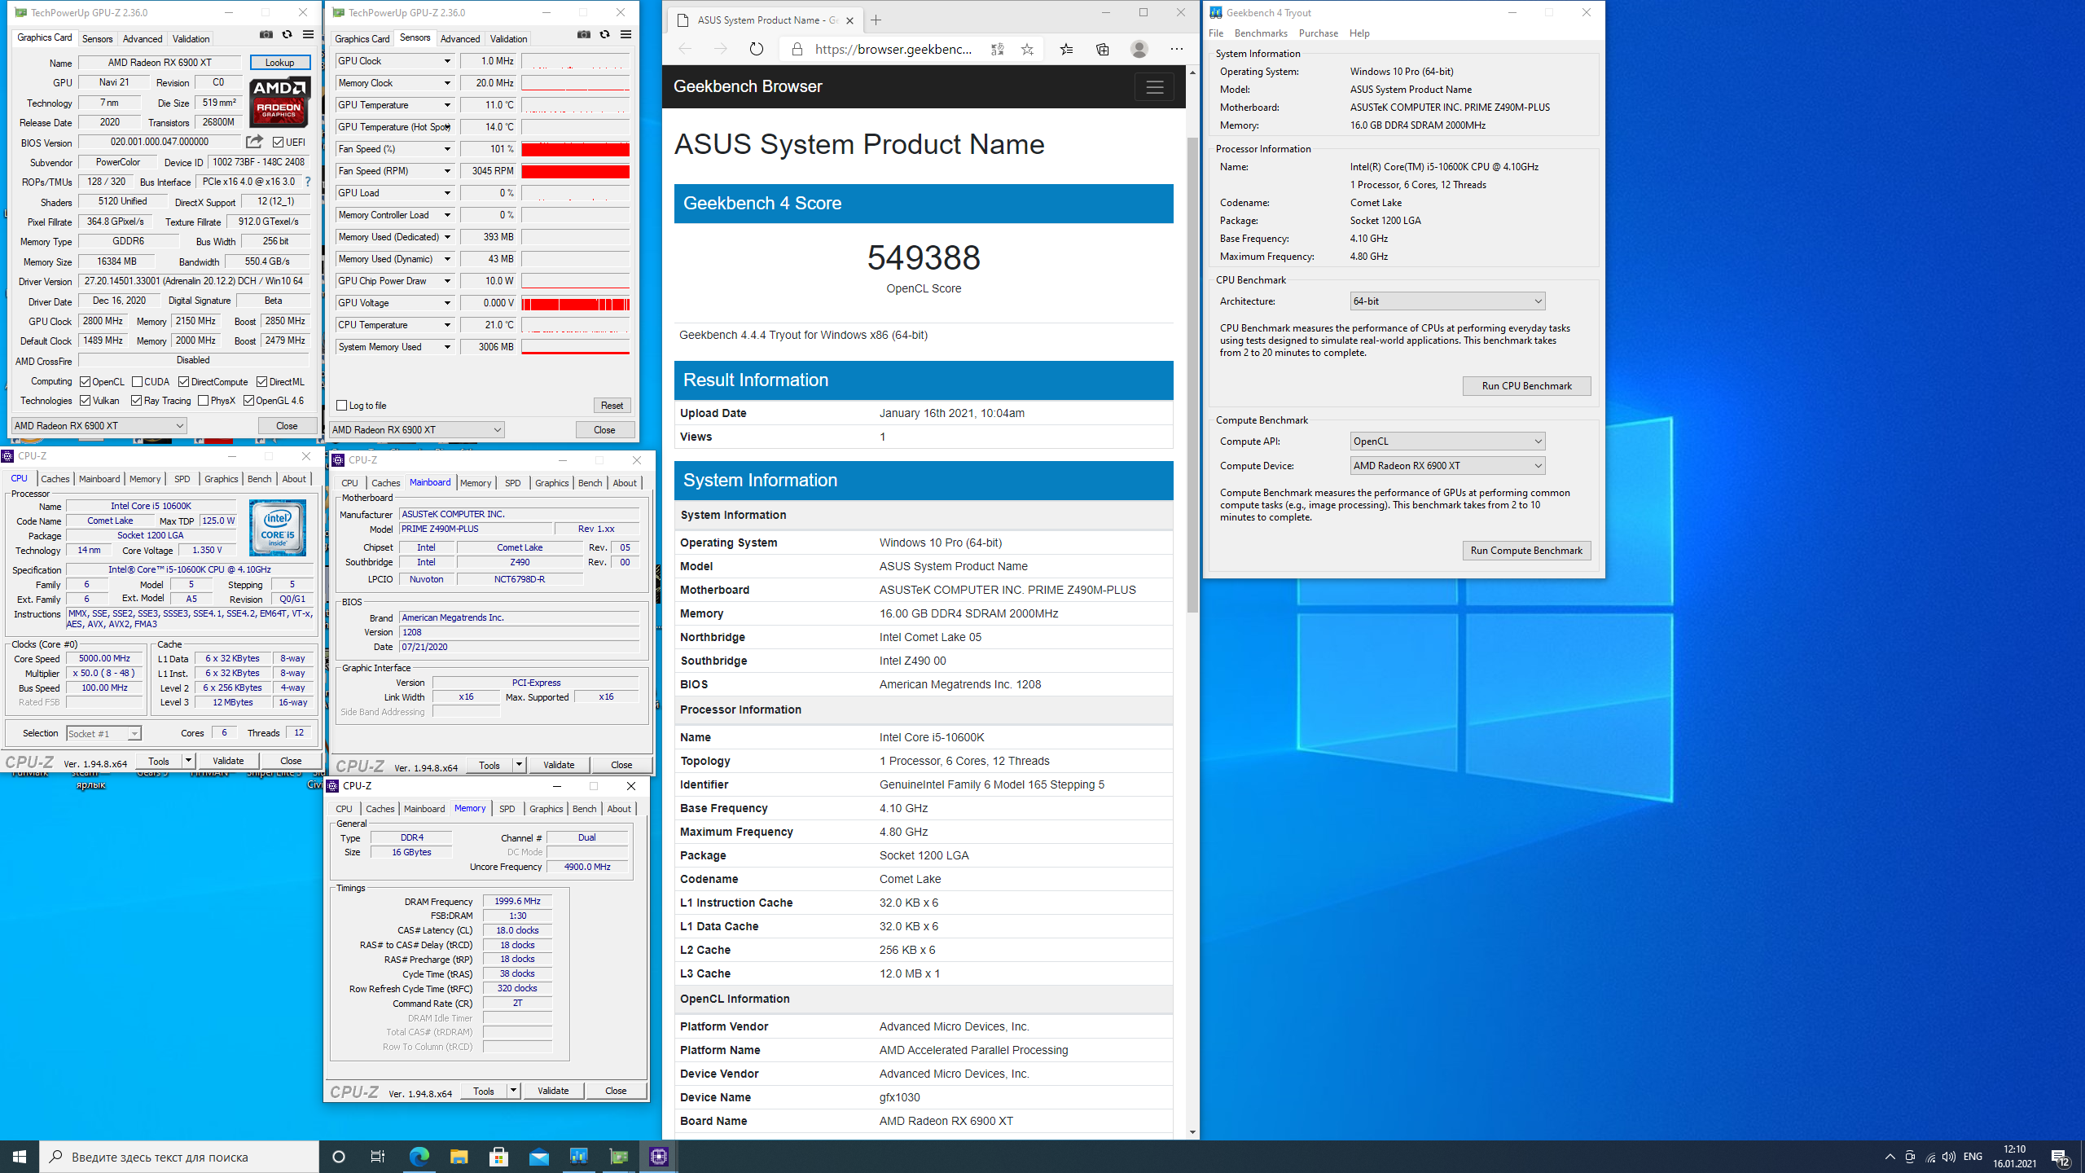Open Task View from the taskbar
The image size is (2085, 1173).
click(378, 1157)
